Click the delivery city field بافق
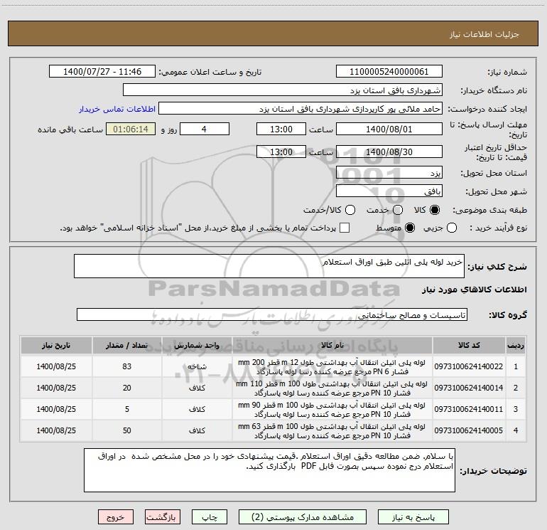547x530 pixels. point(389,191)
